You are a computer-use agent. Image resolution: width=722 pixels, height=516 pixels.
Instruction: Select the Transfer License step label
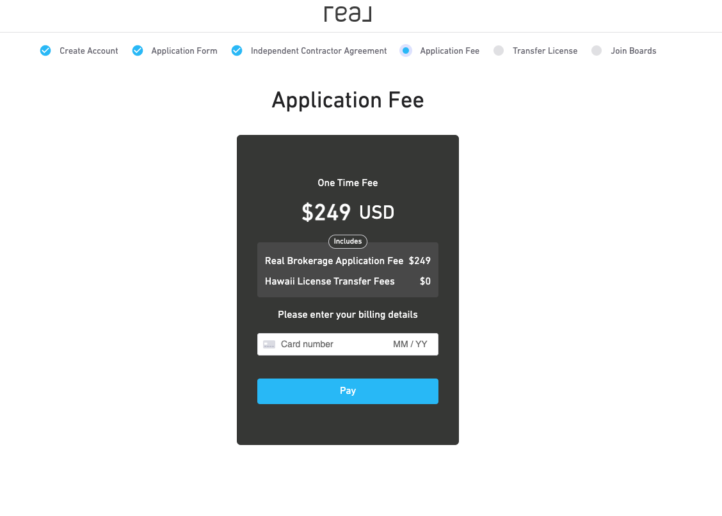[545, 51]
